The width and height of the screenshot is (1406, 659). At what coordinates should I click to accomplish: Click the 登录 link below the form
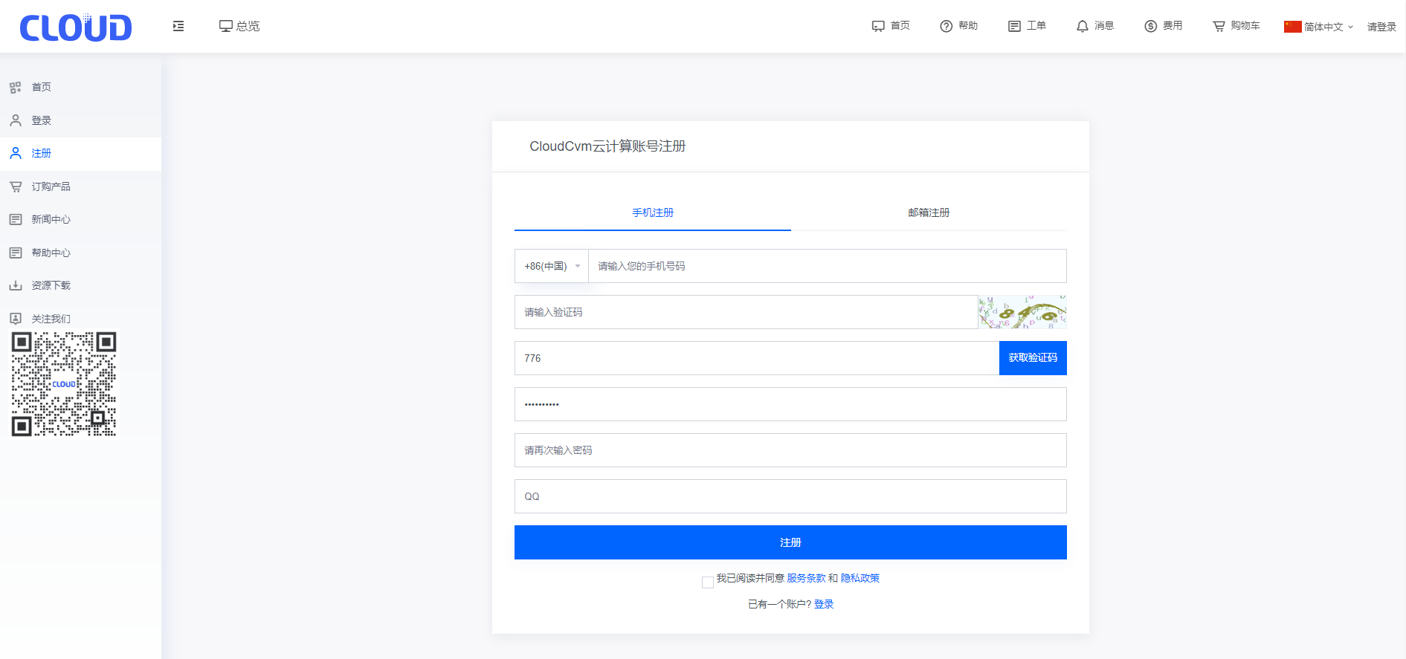point(824,604)
